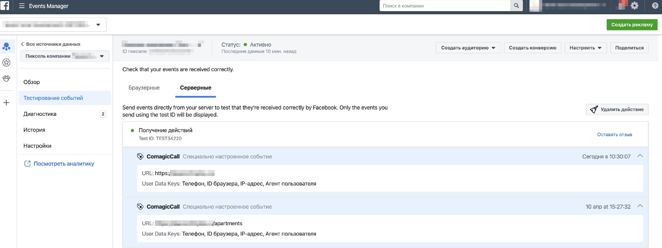Viewport: 662px width, 248px height.
Task: Open the Создать аудиторию dropdown
Action: tap(468, 48)
